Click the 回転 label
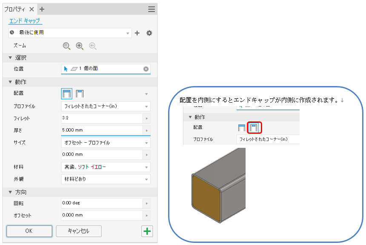 [18, 203]
